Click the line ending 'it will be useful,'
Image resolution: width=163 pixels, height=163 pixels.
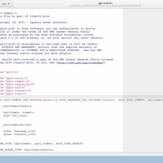(49, 44)
